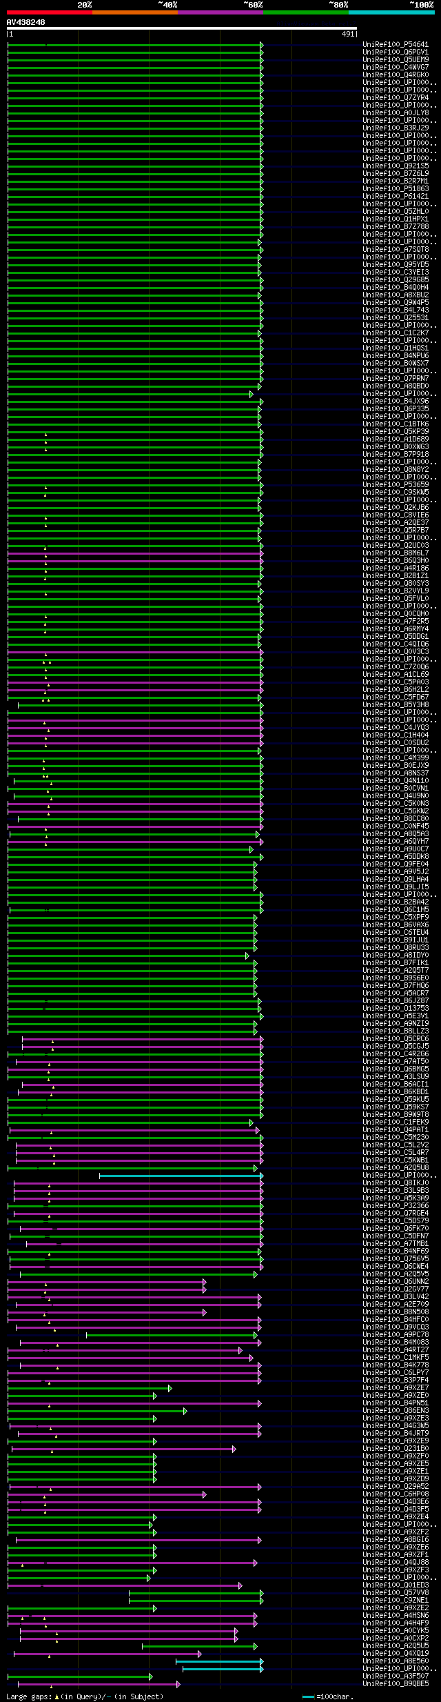
Task: Click label UniRef100_A7SQT8
Action: pyautogui.click(x=396, y=249)
